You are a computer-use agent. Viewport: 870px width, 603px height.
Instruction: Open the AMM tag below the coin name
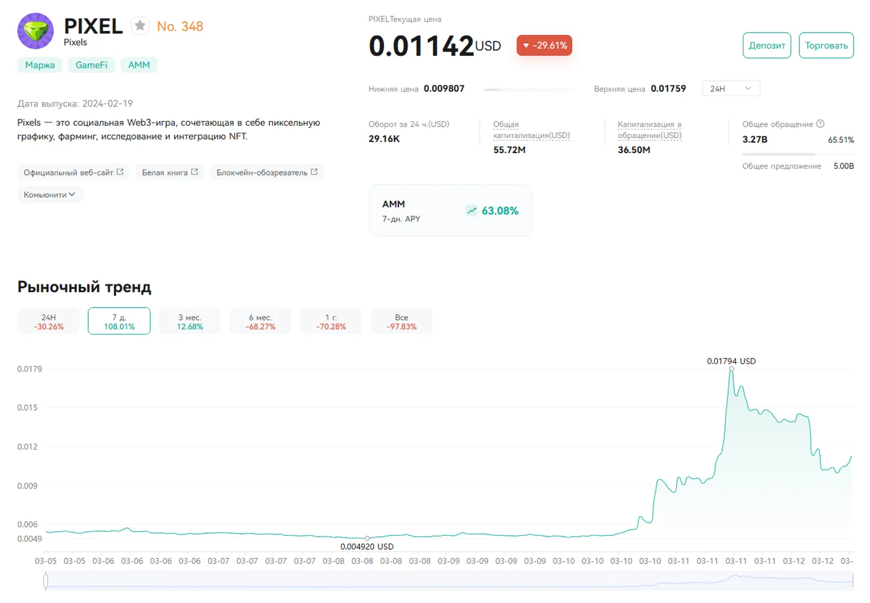click(139, 65)
